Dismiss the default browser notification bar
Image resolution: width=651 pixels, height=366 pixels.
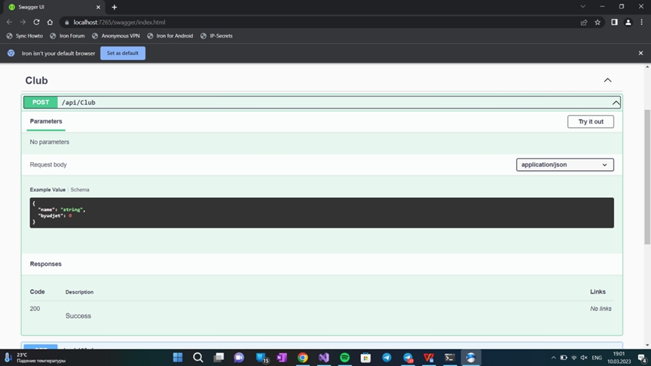click(x=640, y=53)
